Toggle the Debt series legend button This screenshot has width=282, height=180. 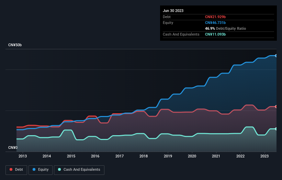coord(16,170)
